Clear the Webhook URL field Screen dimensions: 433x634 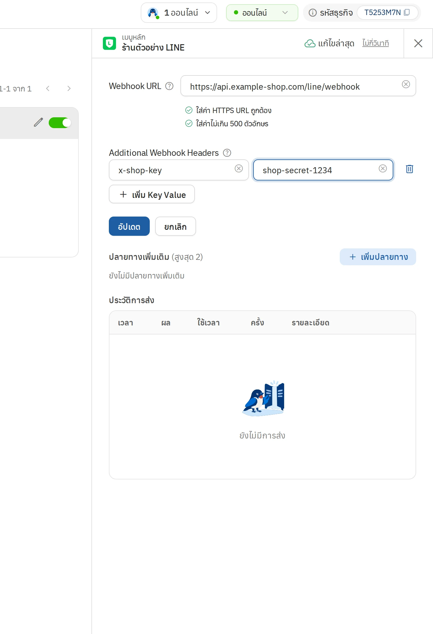click(x=406, y=85)
